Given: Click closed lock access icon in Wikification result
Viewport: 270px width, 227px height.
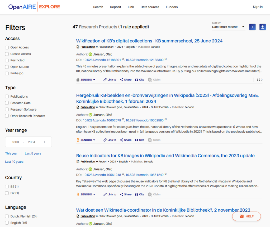Looking at the screenshot, I should pos(78,80).
